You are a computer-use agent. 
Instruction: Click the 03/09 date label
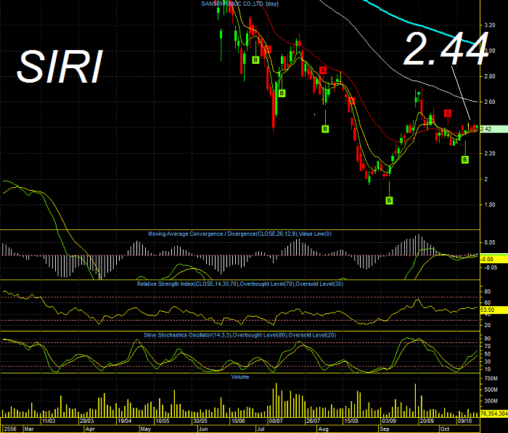[389, 421]
